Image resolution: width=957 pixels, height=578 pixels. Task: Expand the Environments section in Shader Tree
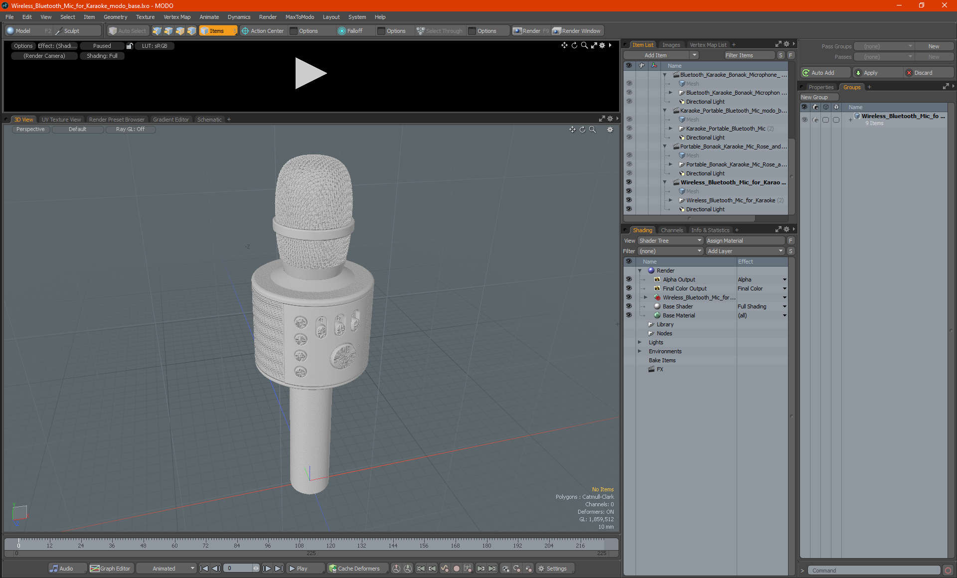tap(639, 351)
